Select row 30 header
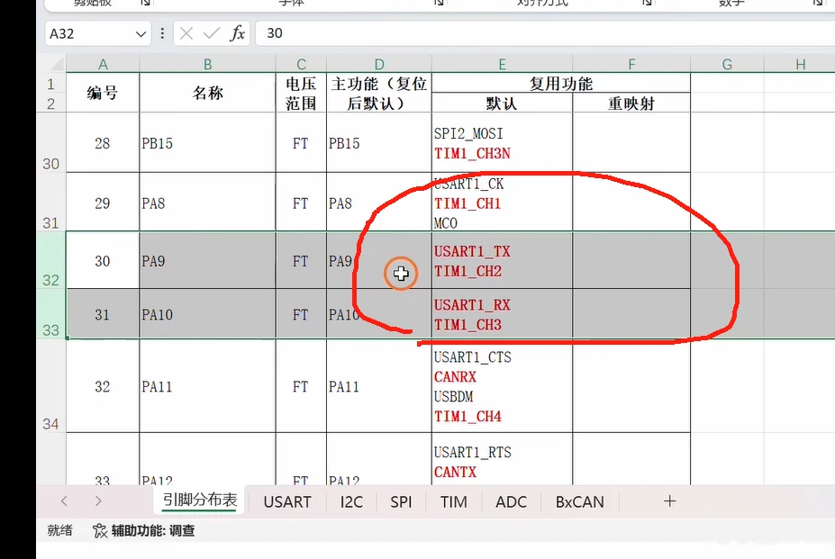The image size is (835, 559). 51,142
